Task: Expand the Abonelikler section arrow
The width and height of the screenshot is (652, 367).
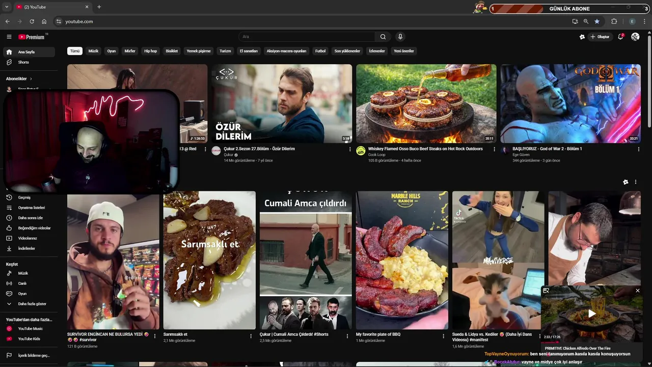Action: (x=31, y=79)
